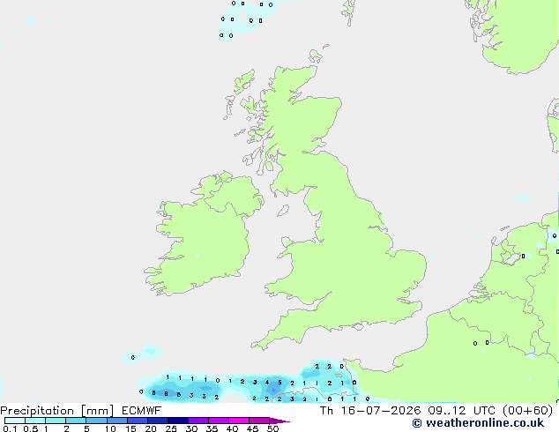559x432 pixels.
Task: Open the weatheronline.co.uk copyright link
Action: point(478,423)
